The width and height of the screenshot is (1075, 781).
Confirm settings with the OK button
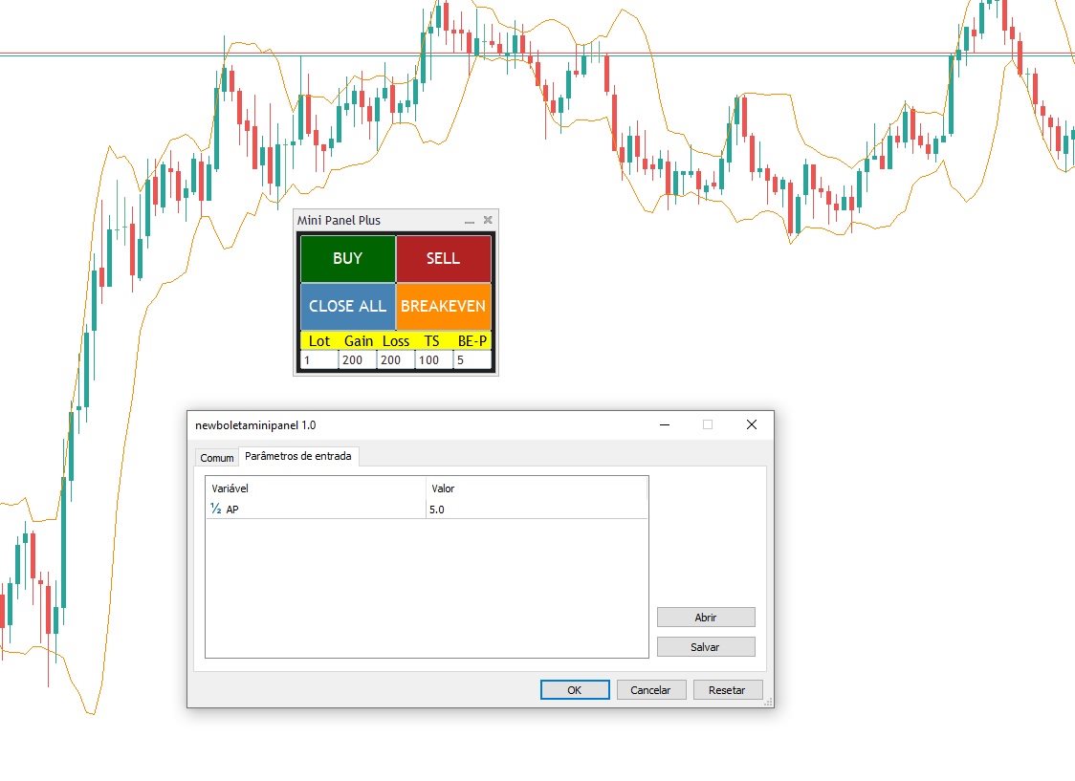pos(574,689)
